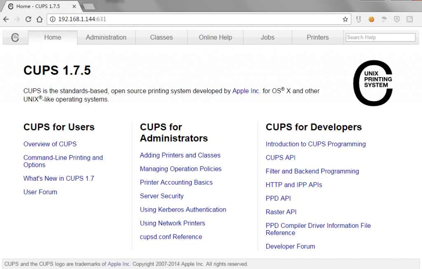Open HTTP and IPP APIs link
The height and width of the screenshot is (269, 422).
coord(294,185)
